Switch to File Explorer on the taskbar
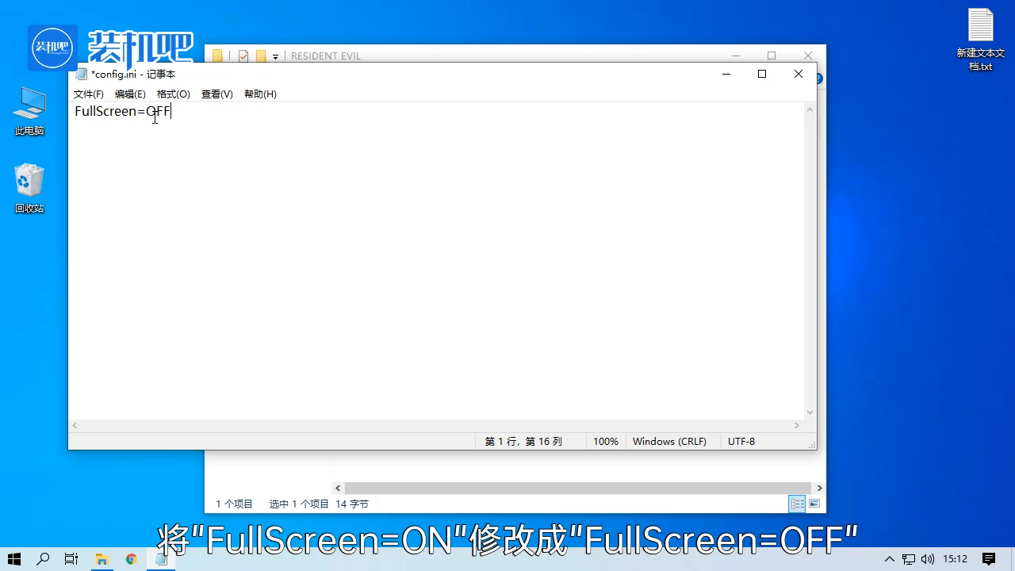This screenshot has width=1015, height=571. click(x=101, y=559)
